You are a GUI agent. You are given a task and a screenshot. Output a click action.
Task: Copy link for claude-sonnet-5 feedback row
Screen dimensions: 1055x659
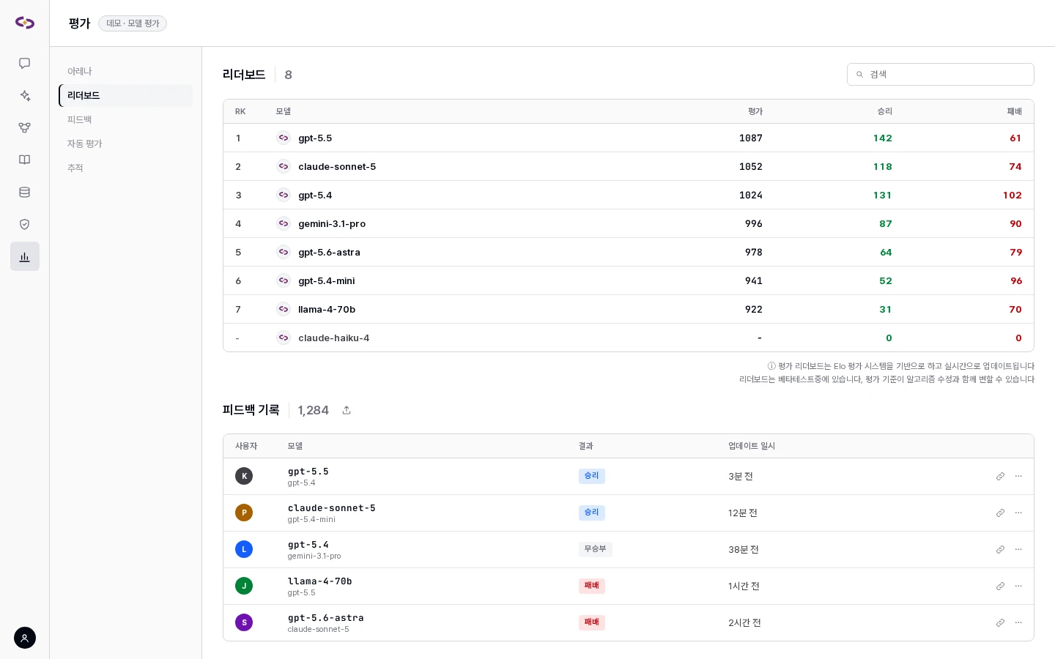1000,513
